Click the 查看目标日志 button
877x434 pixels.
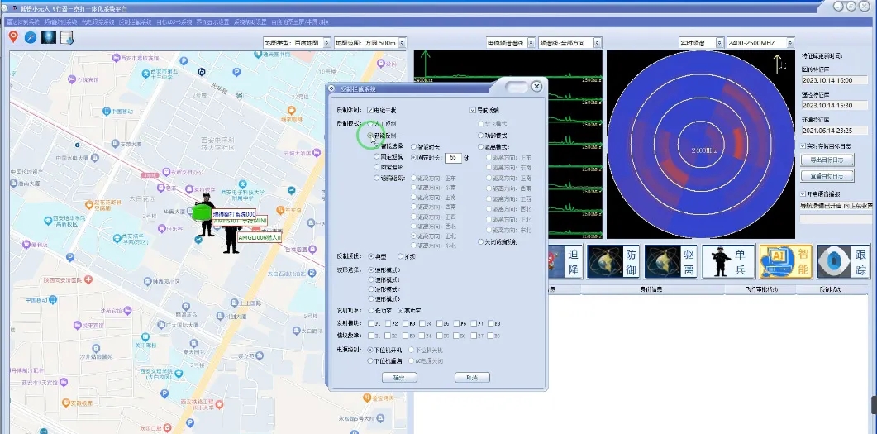click(x=827, y=176)
